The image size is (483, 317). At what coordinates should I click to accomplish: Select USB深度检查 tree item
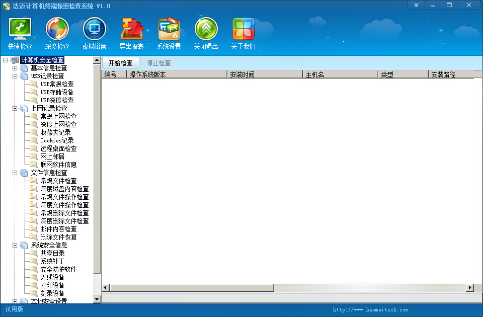(x=57, y=100)
